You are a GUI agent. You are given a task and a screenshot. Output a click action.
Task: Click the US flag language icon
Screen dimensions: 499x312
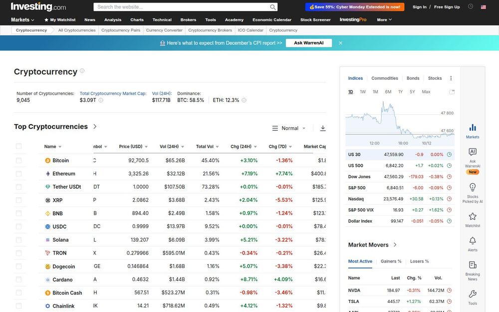483,6
